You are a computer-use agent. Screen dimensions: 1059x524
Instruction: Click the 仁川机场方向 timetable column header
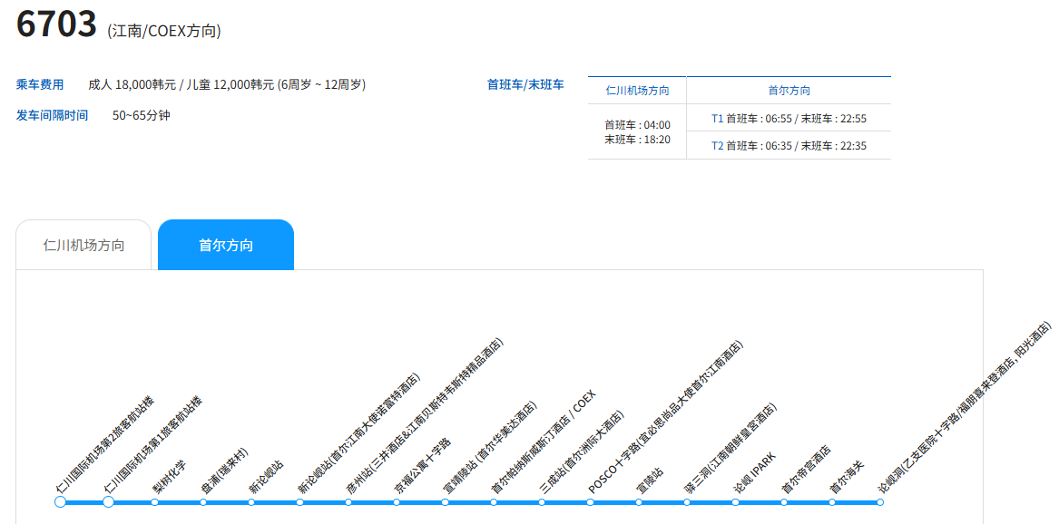click(637, 91)
